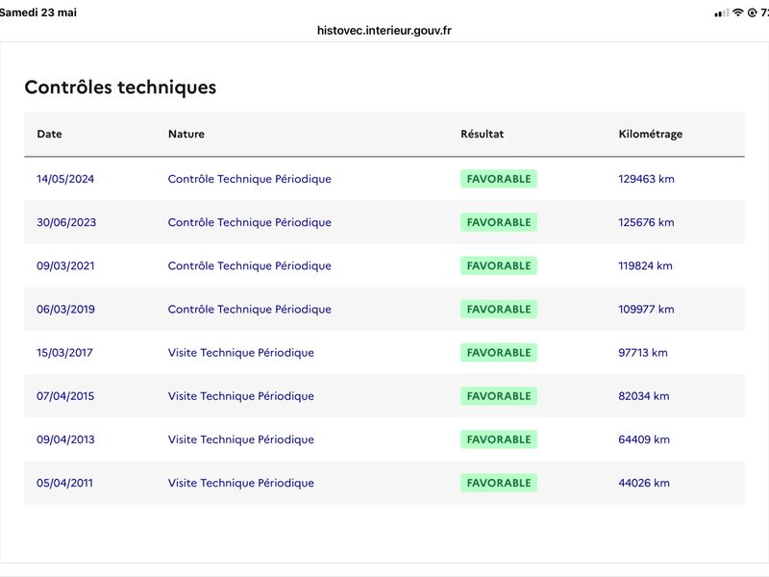Tap the orientation lock status icon
769x577 pixels.
coord(752,13)
